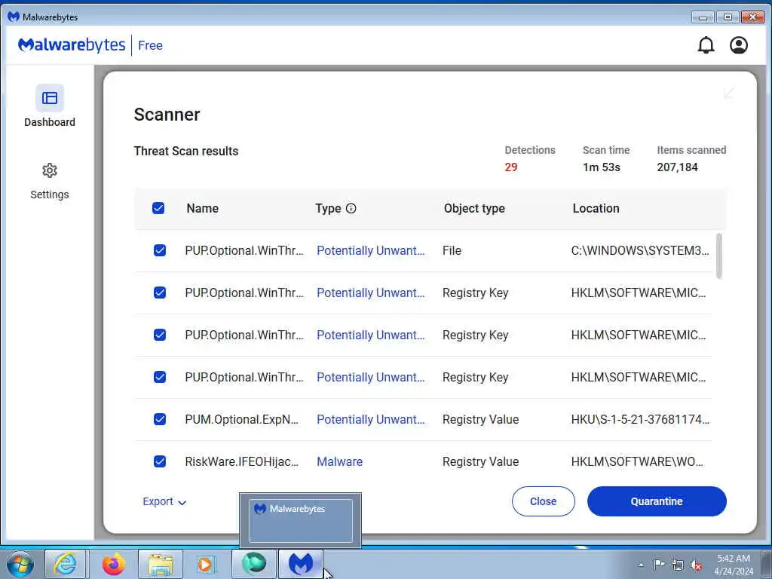Click the Type column header

pyautogui.click(x=329, y=208)
